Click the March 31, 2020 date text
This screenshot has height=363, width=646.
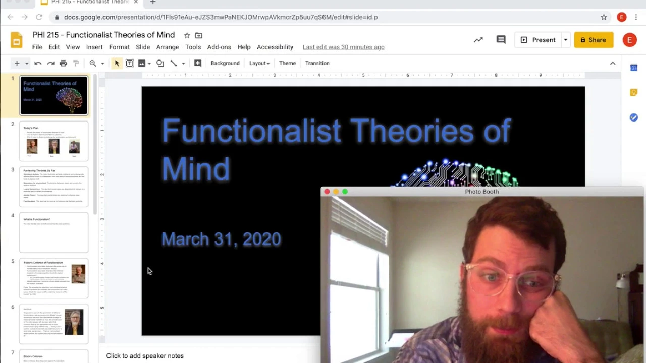[x=221, y=239]
